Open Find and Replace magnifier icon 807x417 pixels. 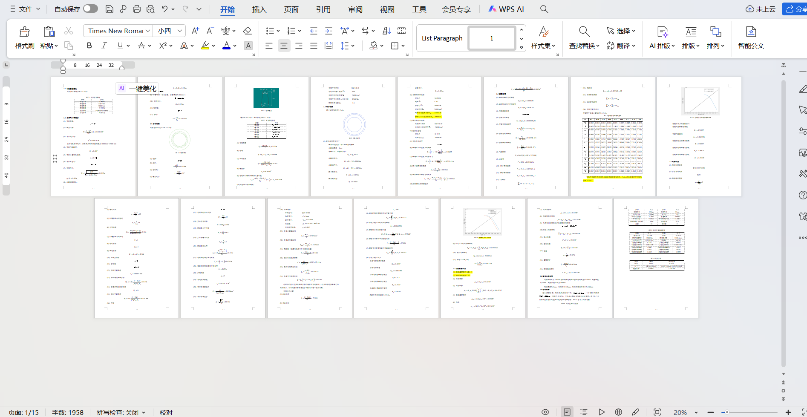pyautogui.click(x=584, y=32)
